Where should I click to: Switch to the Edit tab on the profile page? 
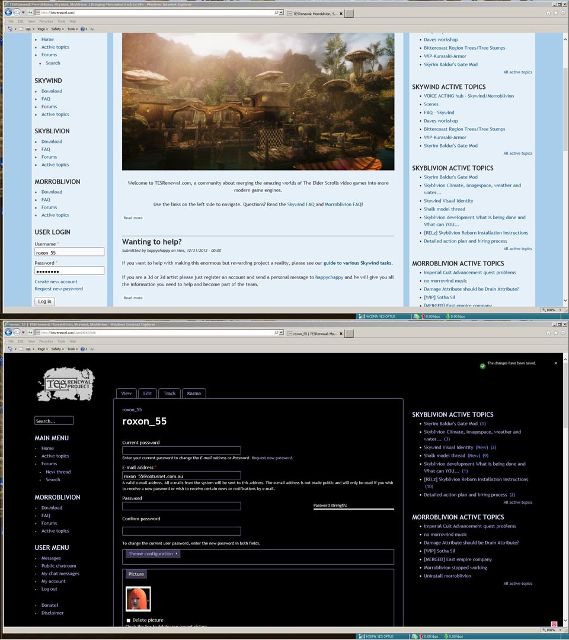[x=148, y=393]
